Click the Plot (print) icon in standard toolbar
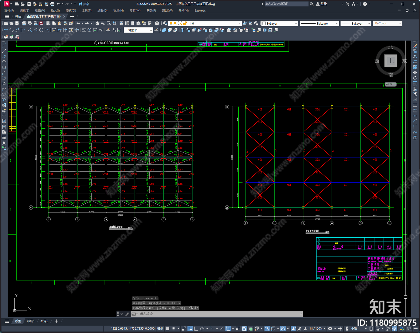Viewport: 420px width, 333px height. [x=24, y=23]
